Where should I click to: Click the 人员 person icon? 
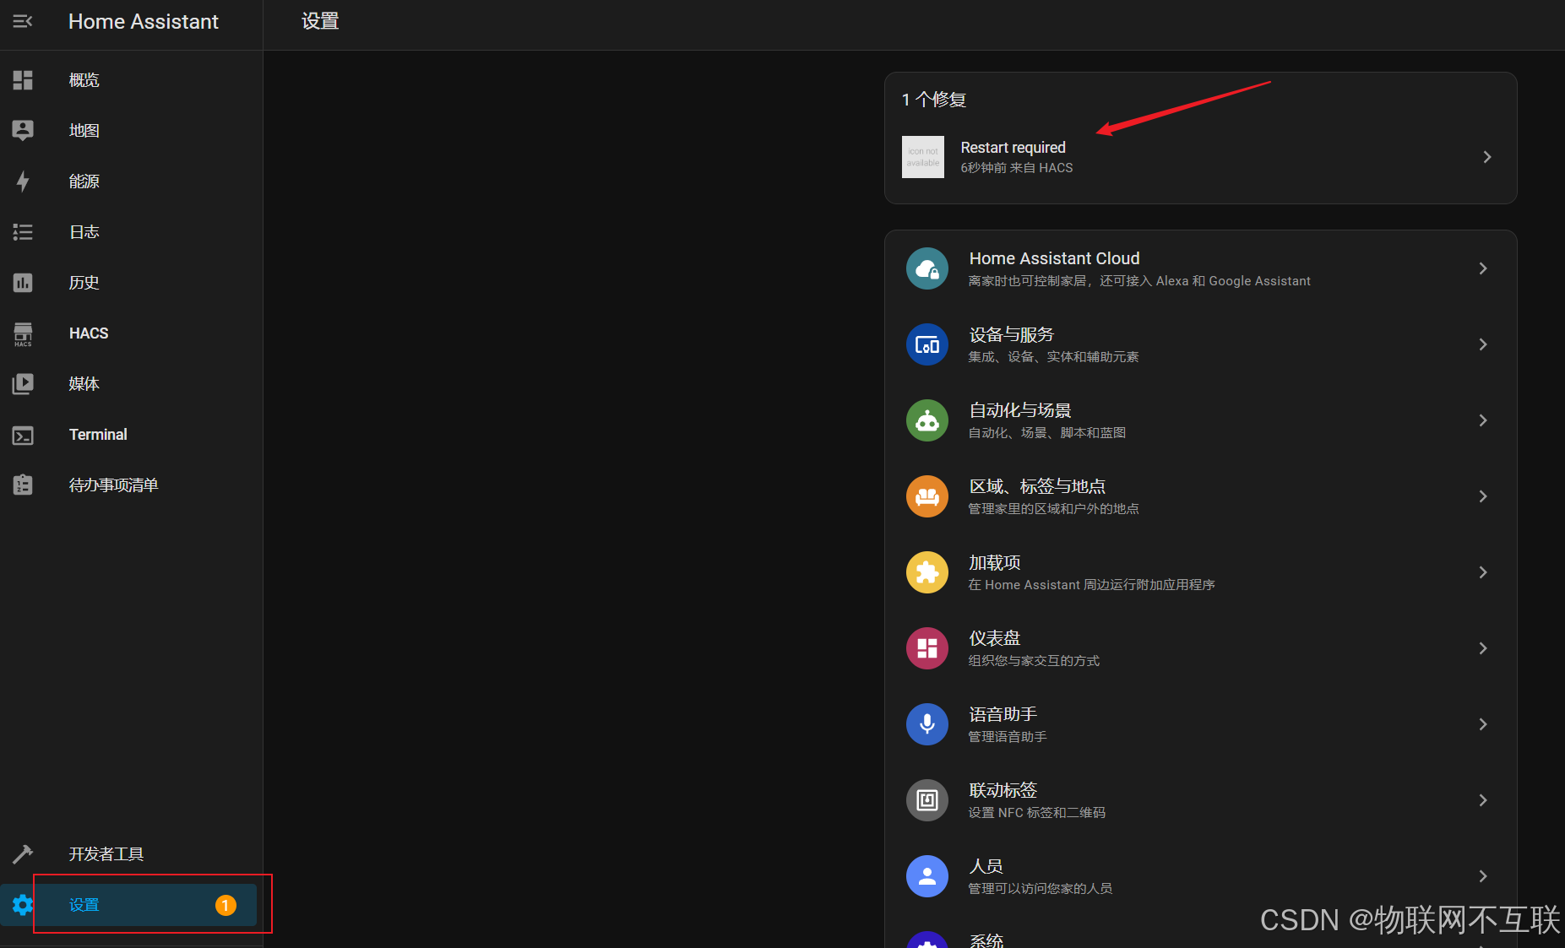927,876
